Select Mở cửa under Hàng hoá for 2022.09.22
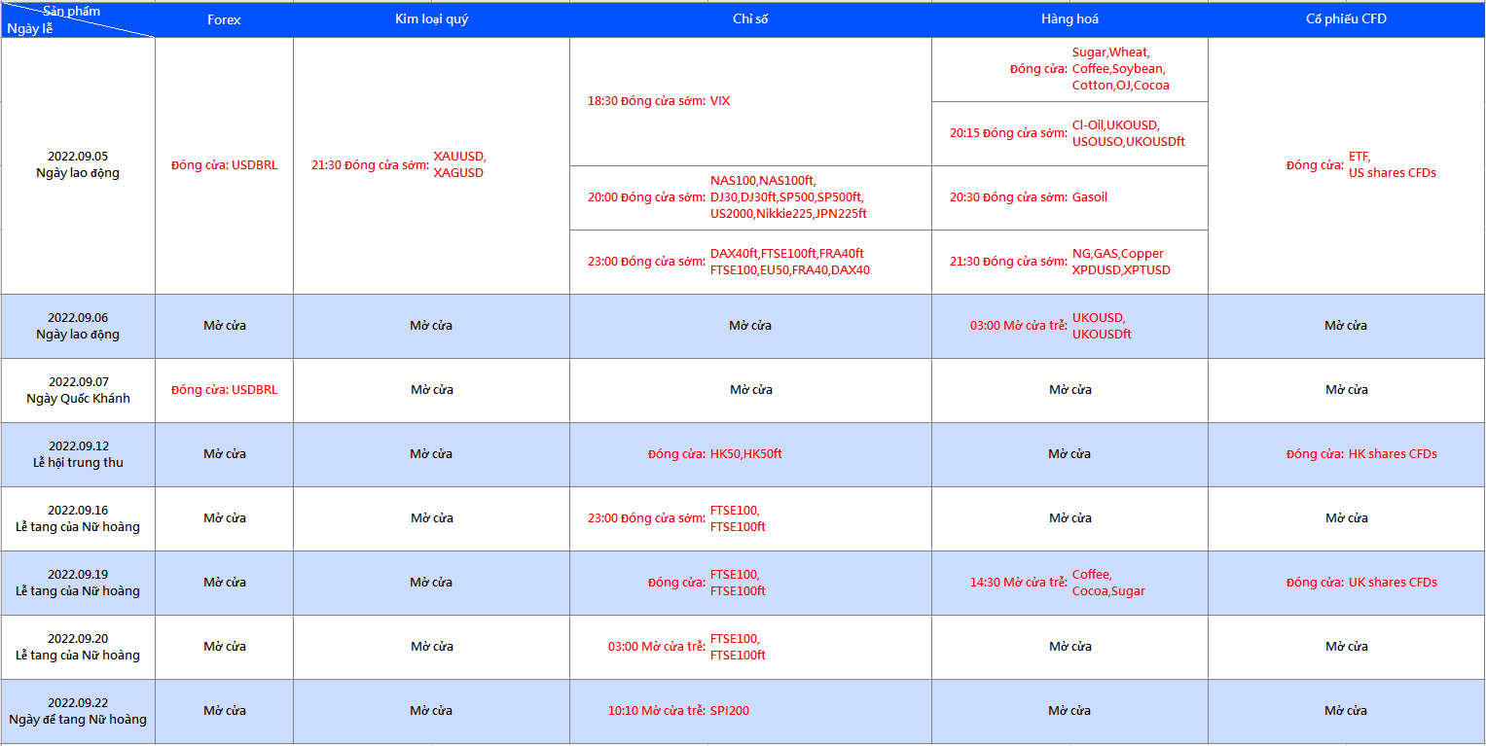Image resolution: width=1486 pixels, height=746 pixels. (x=1069, y=711)
